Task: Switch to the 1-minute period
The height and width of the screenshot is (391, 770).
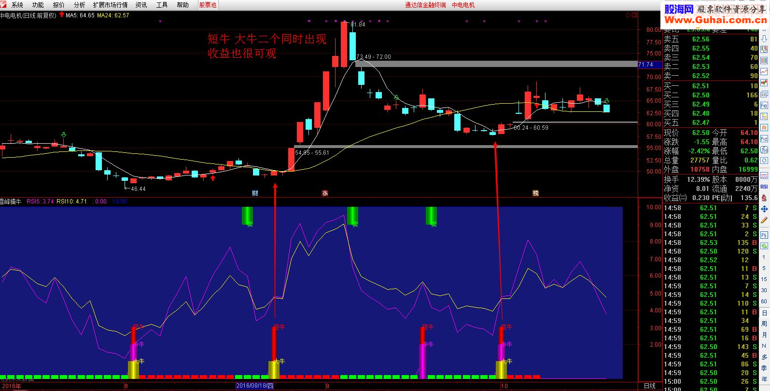Action: [764, 257]
